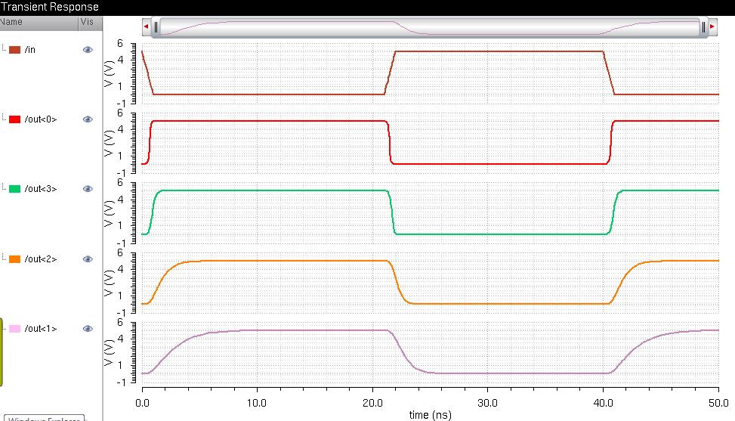This screenshot has height=421, width=735.
Task: Click the orange swatch for /out<2>
Action: [x=14, y=259]
